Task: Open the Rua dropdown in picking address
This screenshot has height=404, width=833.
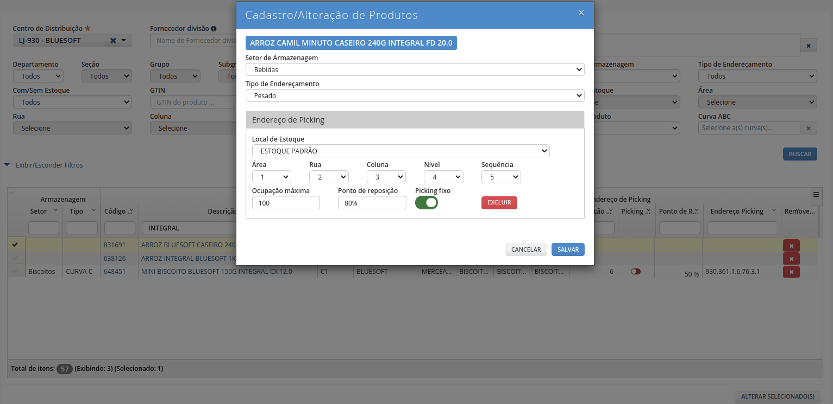Action: point(329,177)
